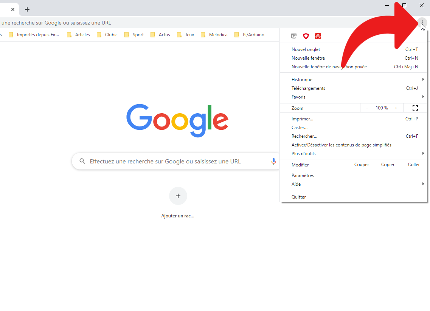This screenshot has width=430, height=311.
Task: Click the Couper button
Action: (362, 165)
